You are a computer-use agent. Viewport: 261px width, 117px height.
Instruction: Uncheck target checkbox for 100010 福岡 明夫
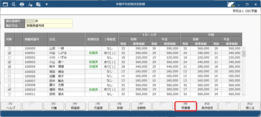[x=9, y=90]
